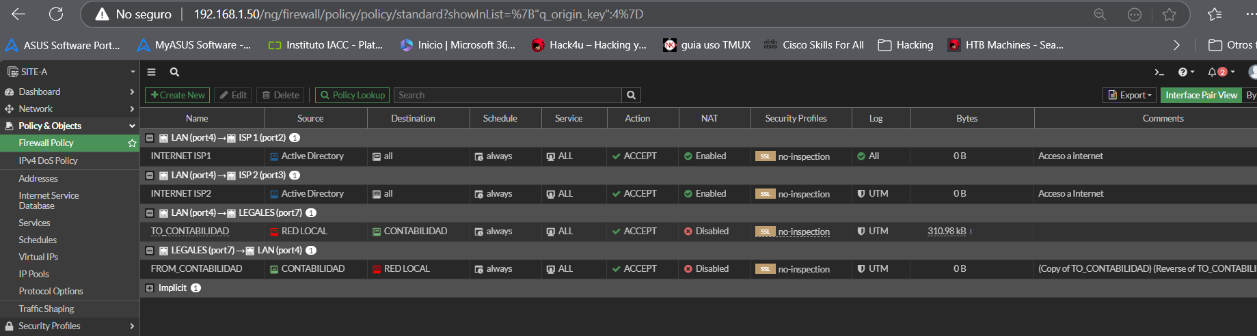
Task: Open the Export dropdown
Action: coord(1131,96)
